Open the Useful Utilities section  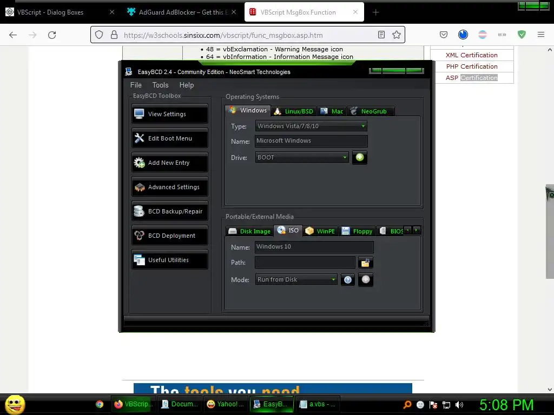pyautogui.click(x=169, y=260)
